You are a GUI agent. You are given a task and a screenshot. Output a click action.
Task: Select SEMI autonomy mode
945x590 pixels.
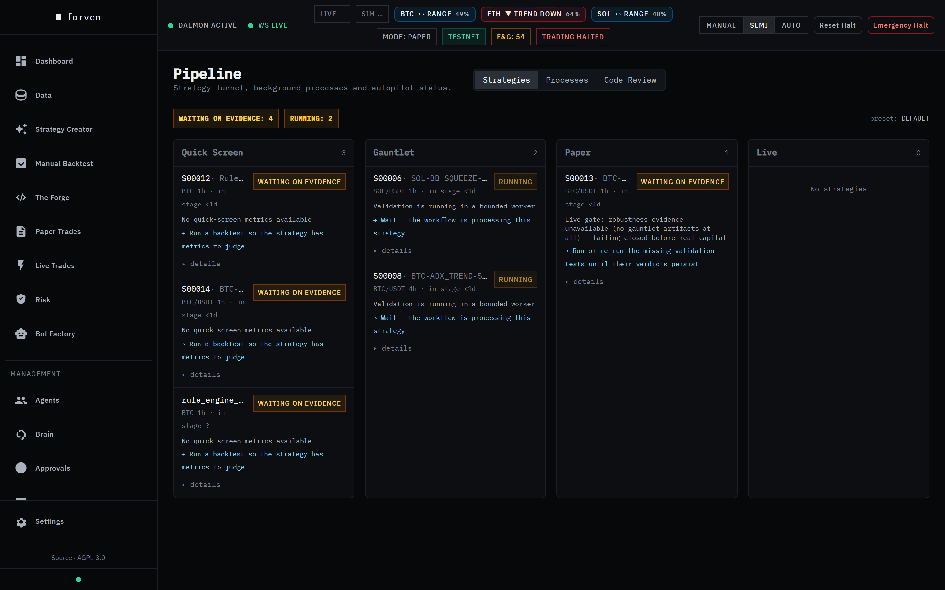click(x=759, y=25)
